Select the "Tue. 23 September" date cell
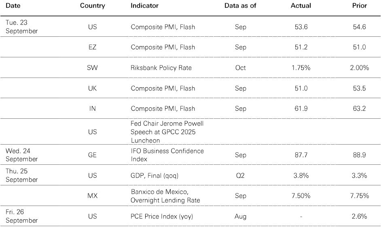 point(21,27)
